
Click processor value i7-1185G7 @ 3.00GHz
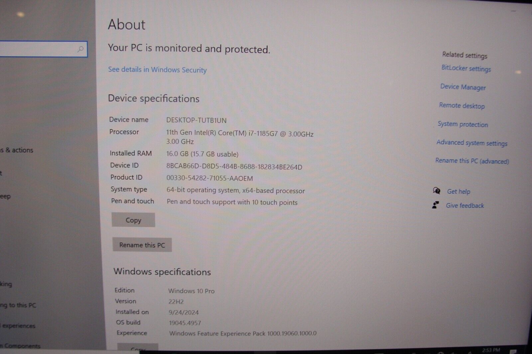[240, 137]
